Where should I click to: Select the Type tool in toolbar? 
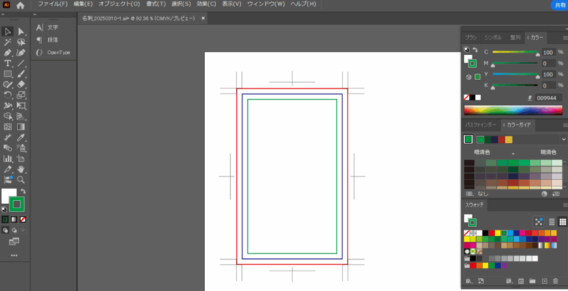tap(8, 63)
